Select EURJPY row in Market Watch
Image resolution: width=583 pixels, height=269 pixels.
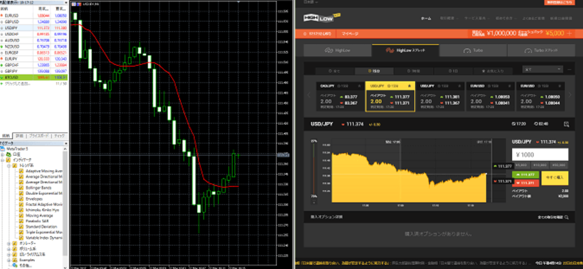[x=34, y=58]
